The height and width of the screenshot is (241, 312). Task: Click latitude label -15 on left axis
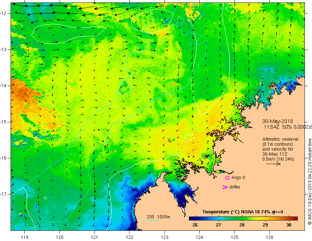point(4,122)
